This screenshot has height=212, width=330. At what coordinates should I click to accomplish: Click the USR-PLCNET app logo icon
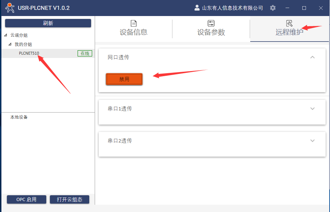click(10, 8)
